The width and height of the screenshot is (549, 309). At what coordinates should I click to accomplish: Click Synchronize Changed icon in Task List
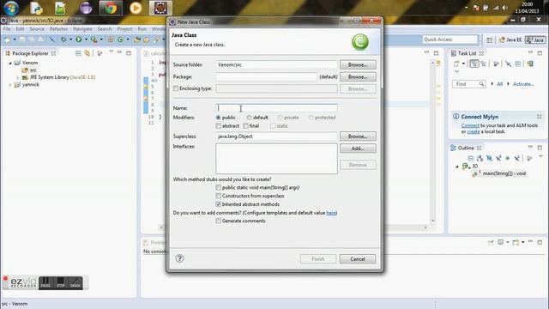click(x=530, y=64)
